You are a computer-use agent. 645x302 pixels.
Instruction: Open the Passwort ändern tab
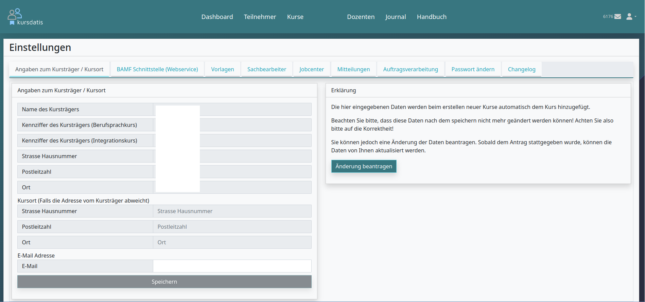point(473,69)
